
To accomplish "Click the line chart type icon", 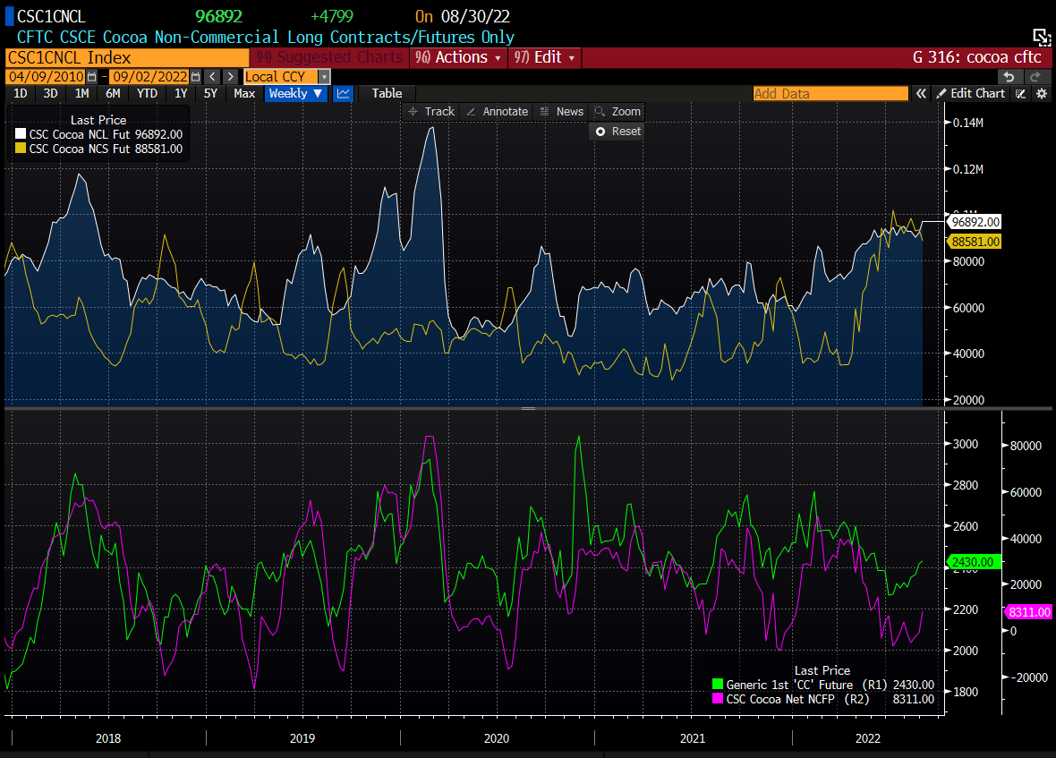I will (x=343, y=94).
